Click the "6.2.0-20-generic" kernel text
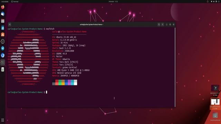This screenshot has height=124, width=221. 69,40
